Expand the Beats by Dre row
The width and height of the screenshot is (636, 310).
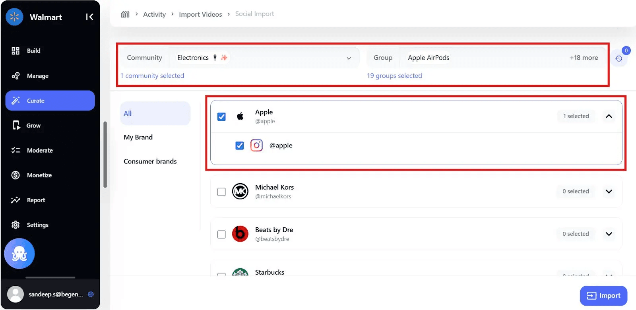tap(609, 234)
